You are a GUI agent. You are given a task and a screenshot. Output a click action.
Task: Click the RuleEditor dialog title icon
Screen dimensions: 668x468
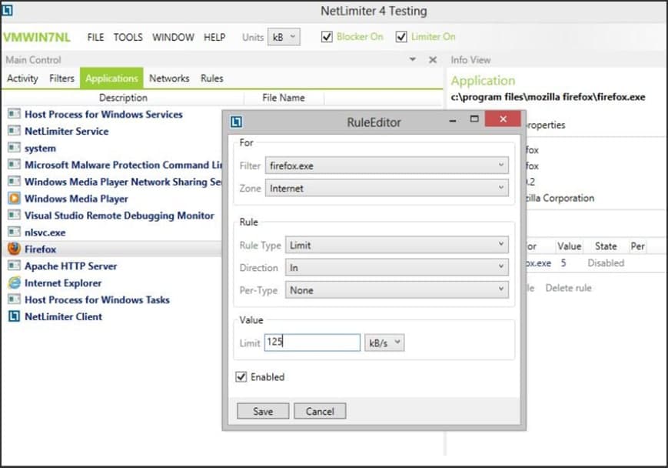pos(237,122)
